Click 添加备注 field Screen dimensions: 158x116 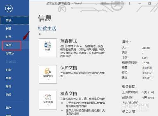[x=147, y=78]
